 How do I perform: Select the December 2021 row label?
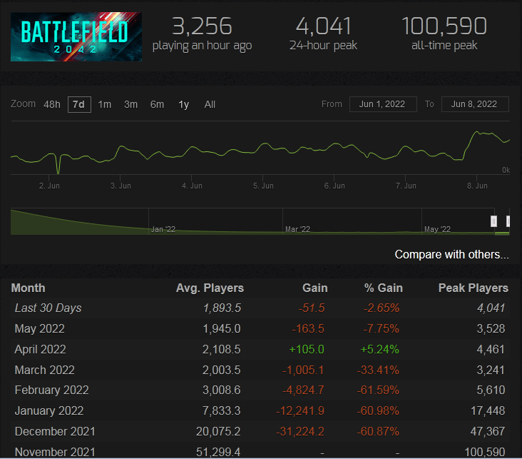pos(55,432)
